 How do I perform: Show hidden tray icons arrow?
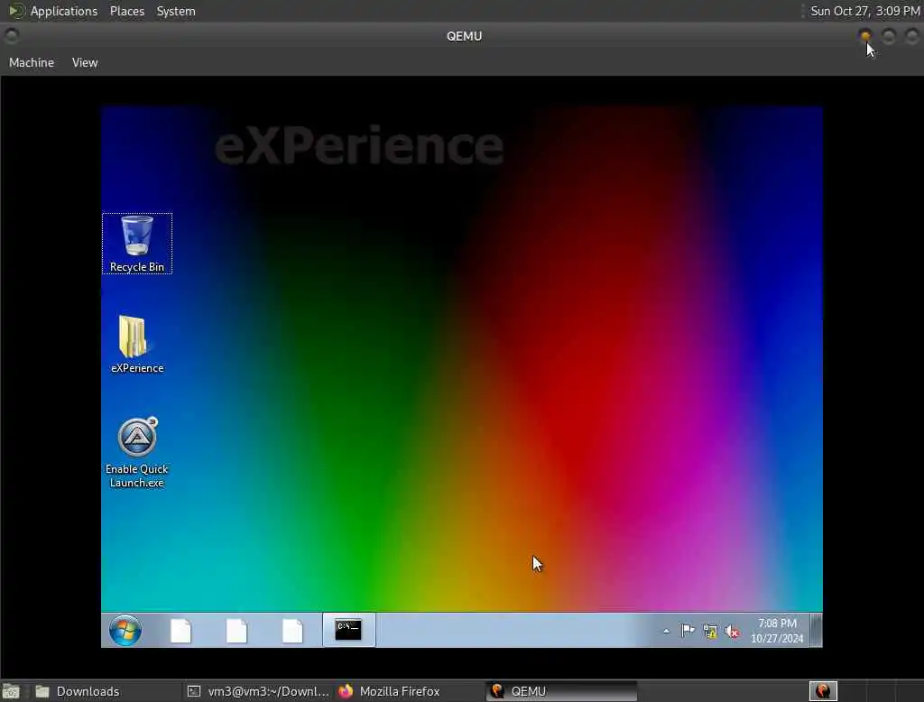pos(667,632)
